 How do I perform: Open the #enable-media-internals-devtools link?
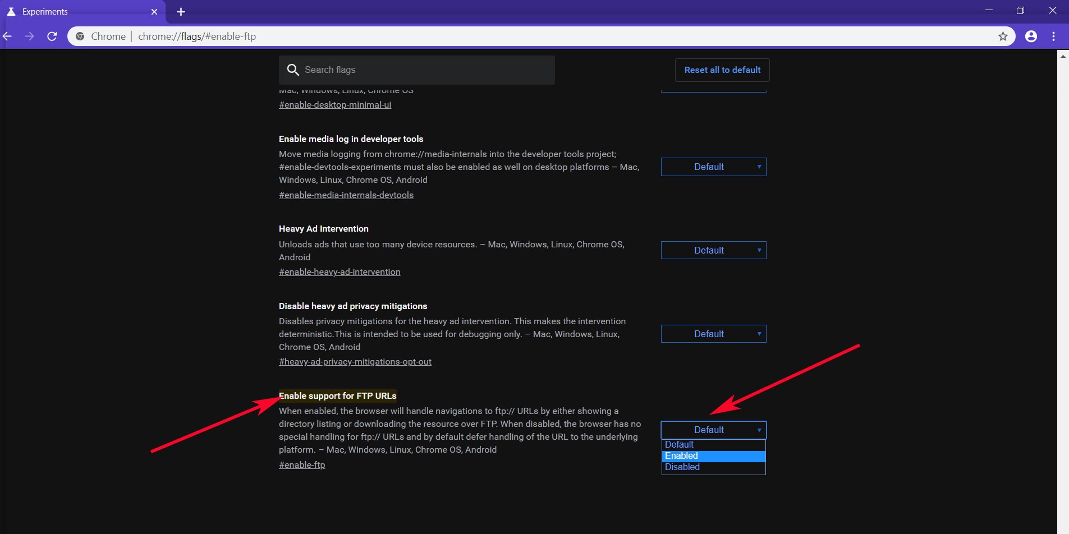346,195
